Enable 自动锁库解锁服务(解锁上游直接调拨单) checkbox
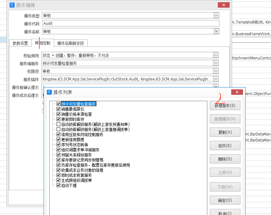The width and height of the screenshot is (271, 215). click(x=58, y=129)
